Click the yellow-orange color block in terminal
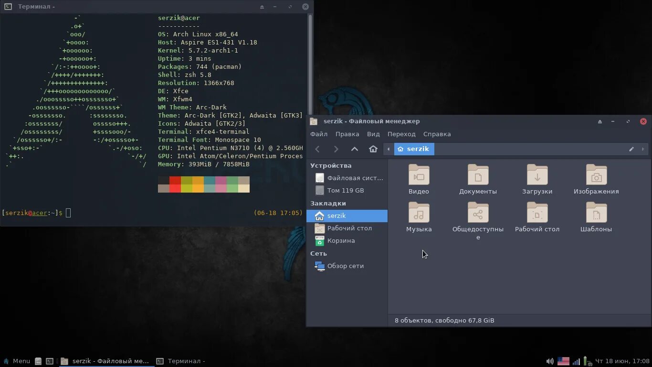Viewport: 652px width, 367px height. (198, 180)
